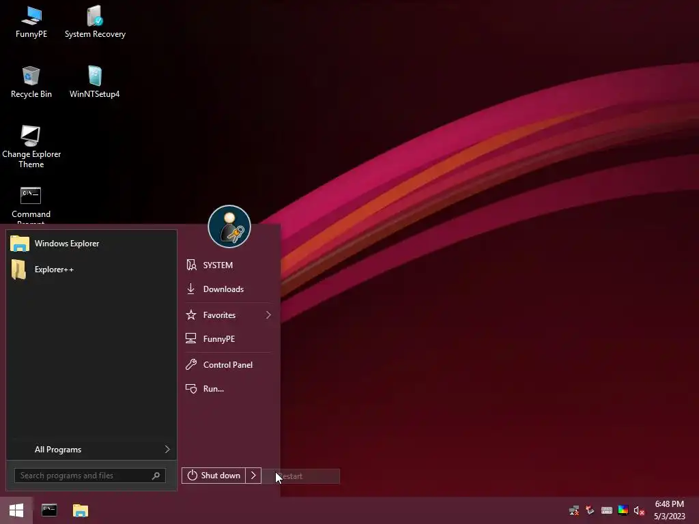Click the user account avatar picture

(229, 227)
